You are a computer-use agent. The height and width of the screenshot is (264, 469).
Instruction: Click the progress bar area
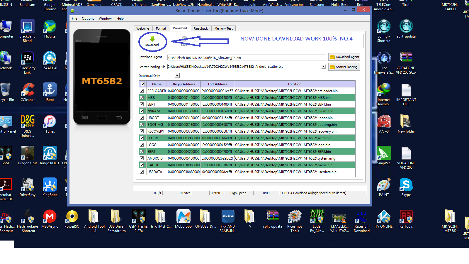pyautogui.click(x=250, y=188)
